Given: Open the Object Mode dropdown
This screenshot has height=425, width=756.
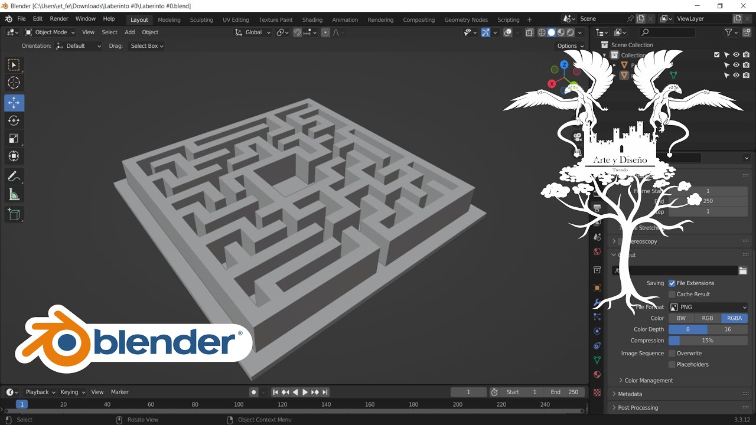Looking at the screenshot, I should coord(50,32).
